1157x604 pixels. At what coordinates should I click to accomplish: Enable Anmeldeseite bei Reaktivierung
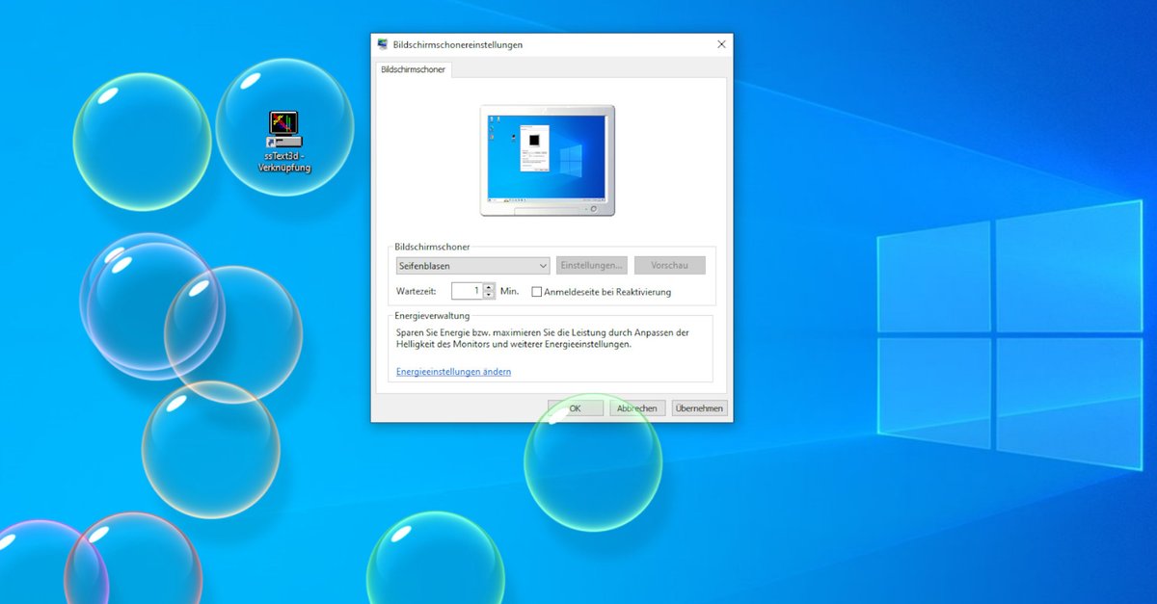536,291
